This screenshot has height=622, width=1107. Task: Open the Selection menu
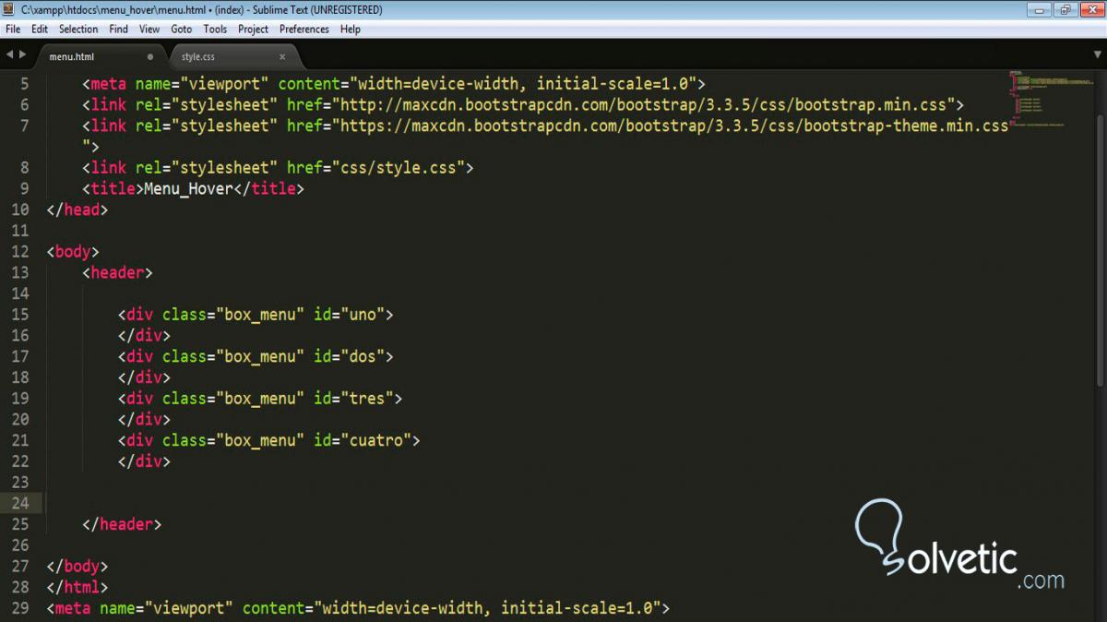point(78,29)
